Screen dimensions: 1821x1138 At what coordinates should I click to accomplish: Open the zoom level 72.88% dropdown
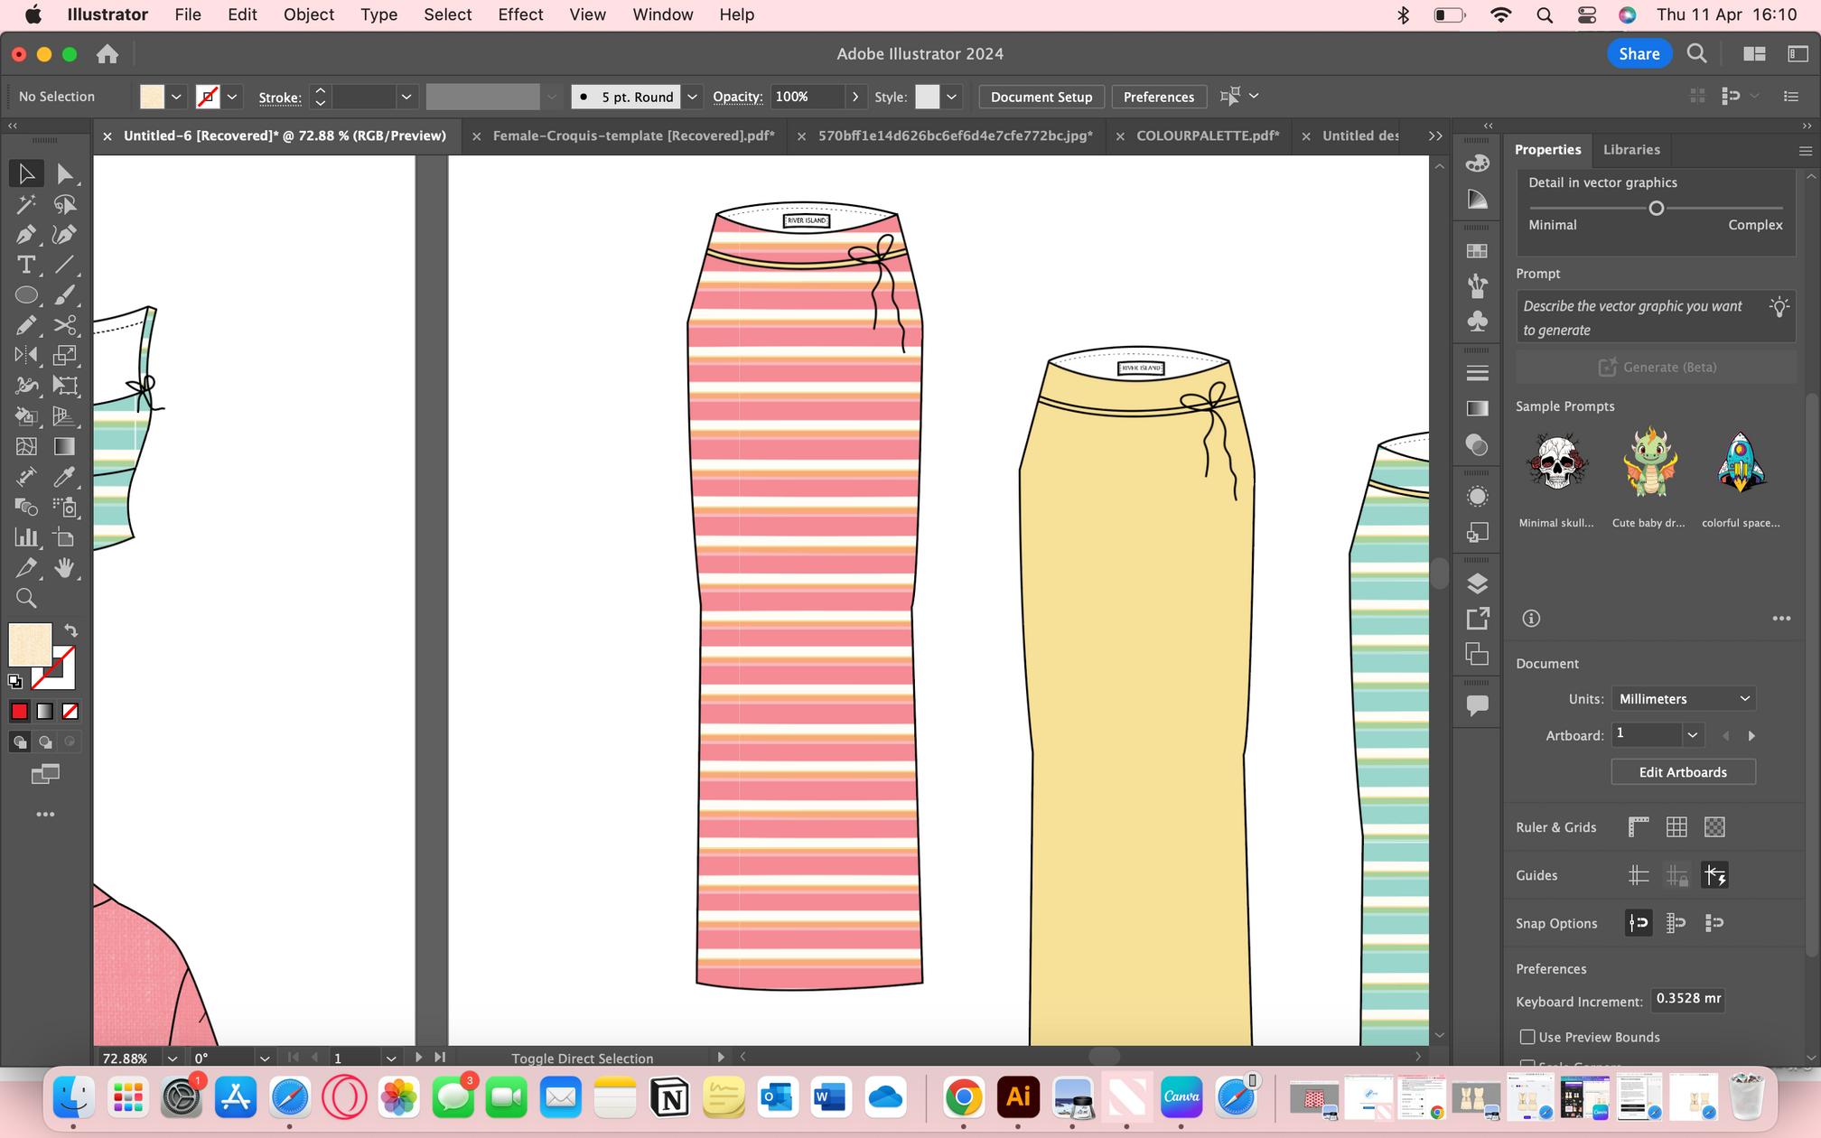tap(172, 1058)
